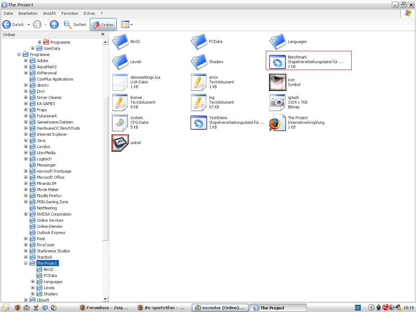Expand the Futuremark tree node

click(x=26, y=116)
